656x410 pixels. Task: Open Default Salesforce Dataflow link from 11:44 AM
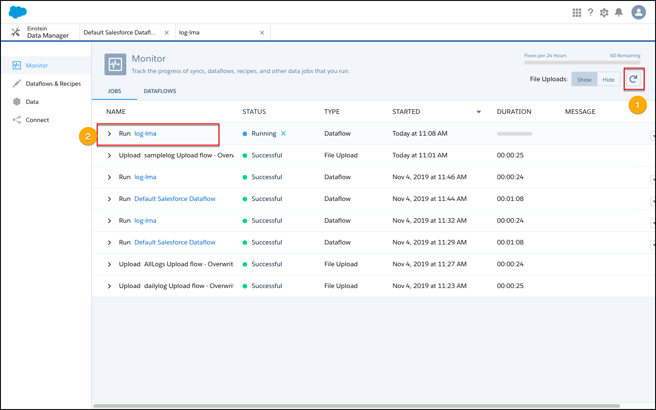175,199
